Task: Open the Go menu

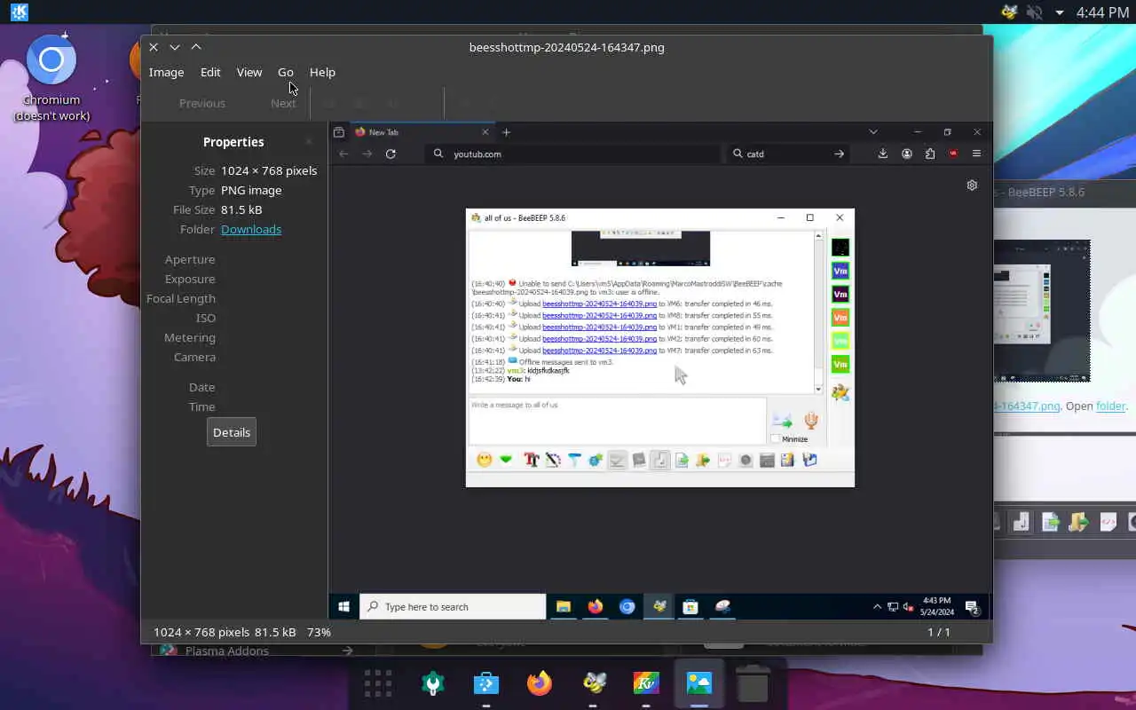Action: [285, 72]
